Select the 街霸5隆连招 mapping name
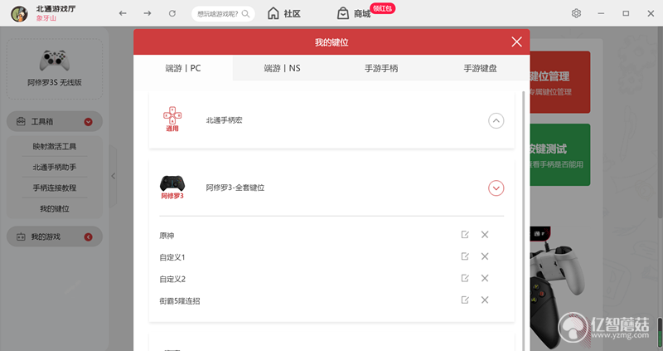Screen dimensions: 663x351 180,301
